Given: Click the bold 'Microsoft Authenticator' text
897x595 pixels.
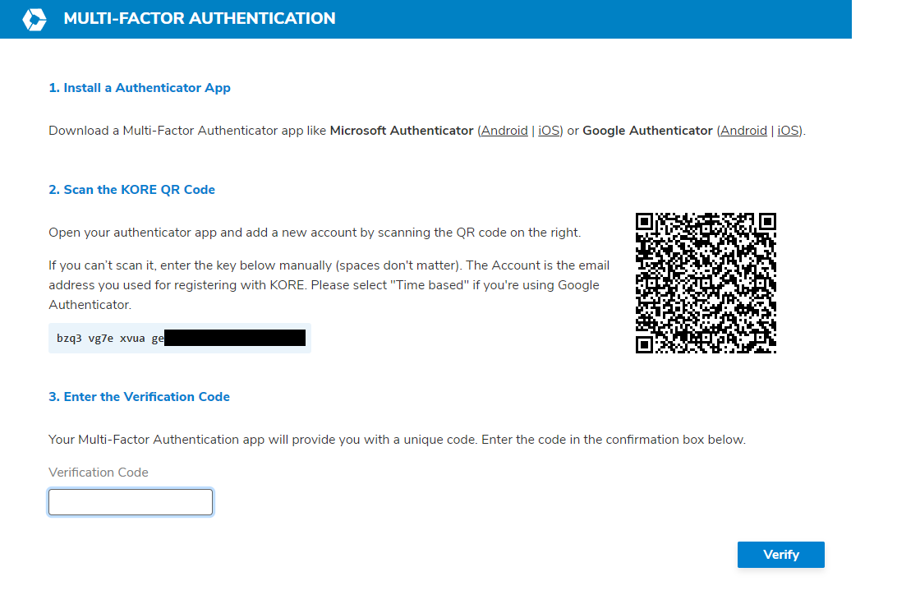Looking at the screenshot, I should [x=402, y=131].
